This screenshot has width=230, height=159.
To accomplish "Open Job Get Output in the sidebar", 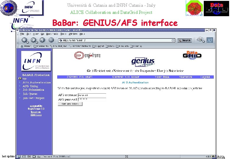I will tap(34, 98).
